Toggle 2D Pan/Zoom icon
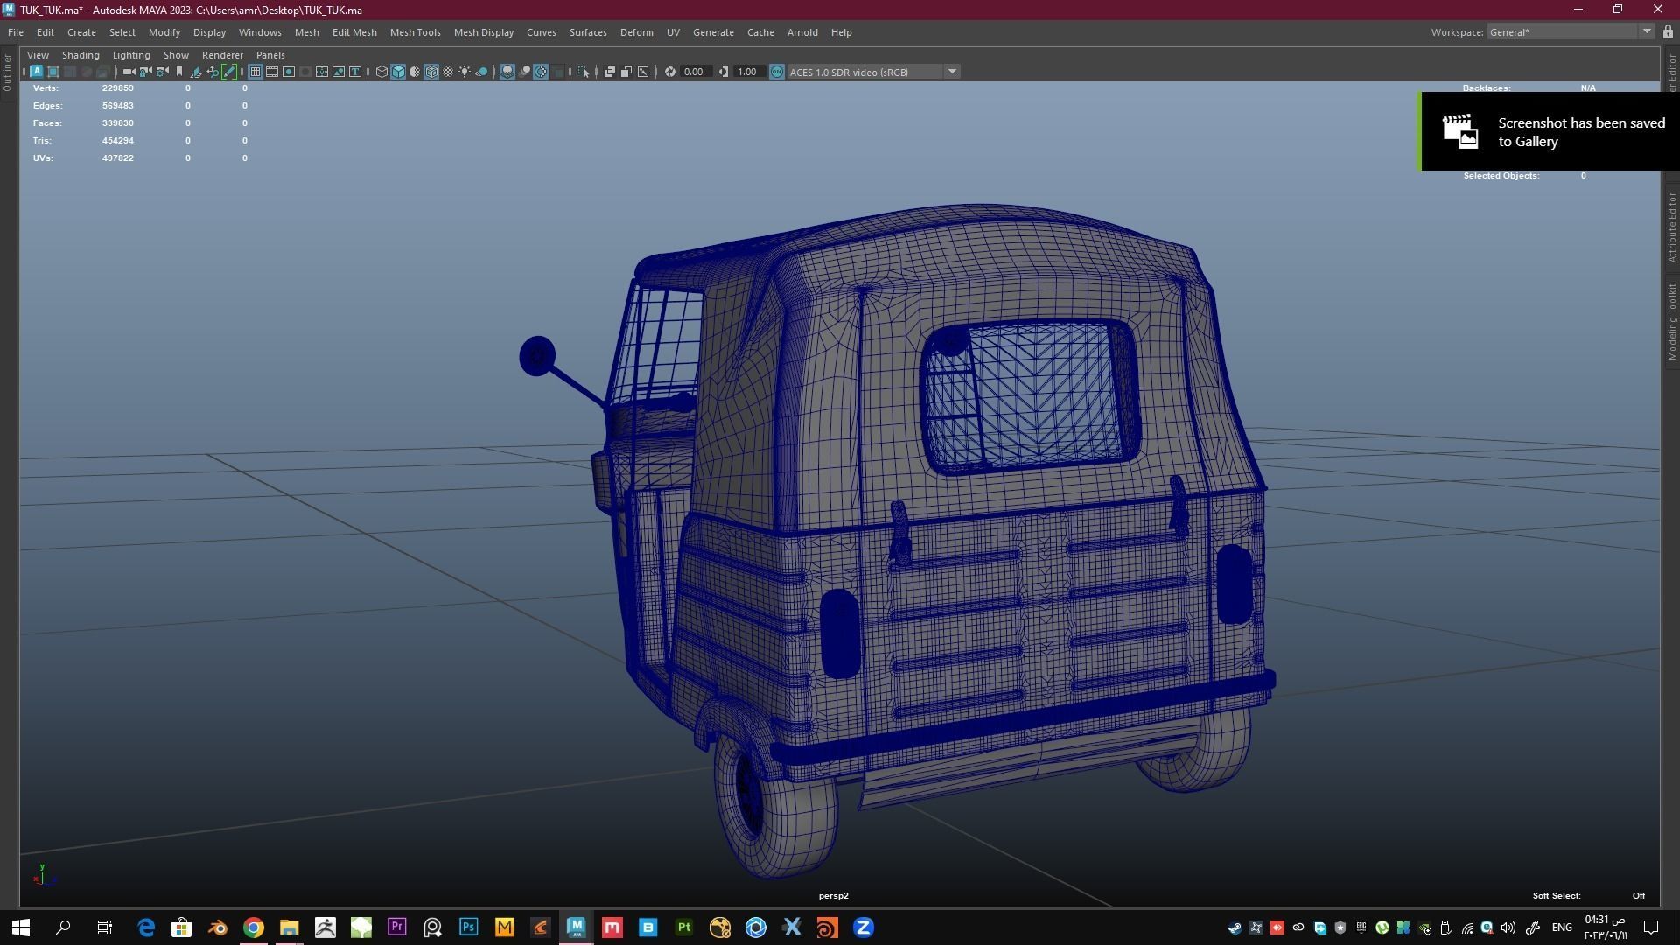Viewport: 1680px width, 945px height. 213,72
